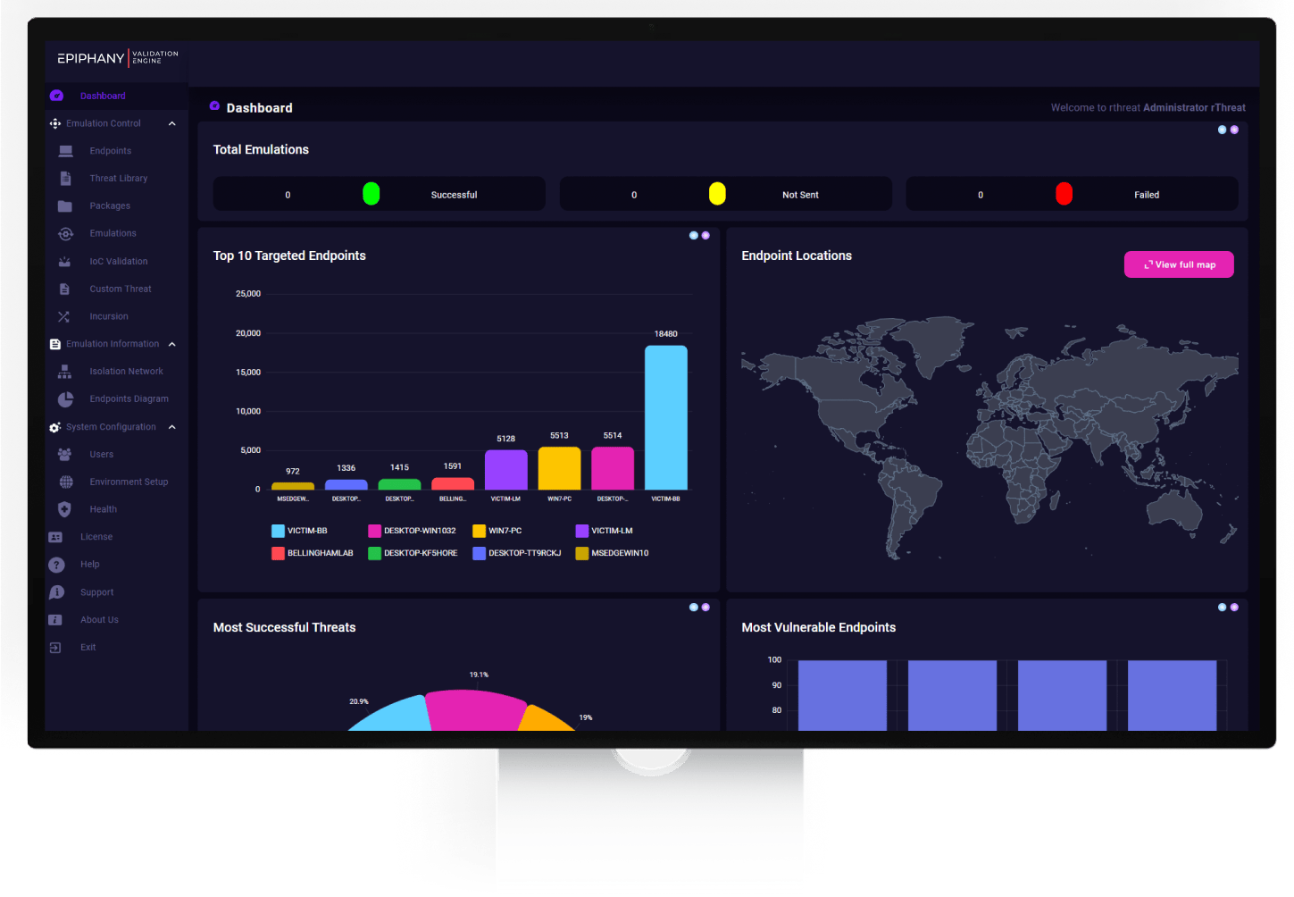This screenshot has height=897, width=1294.
Task: Open the Endpoints Diagram pie icon
Action: click(65, 399)
